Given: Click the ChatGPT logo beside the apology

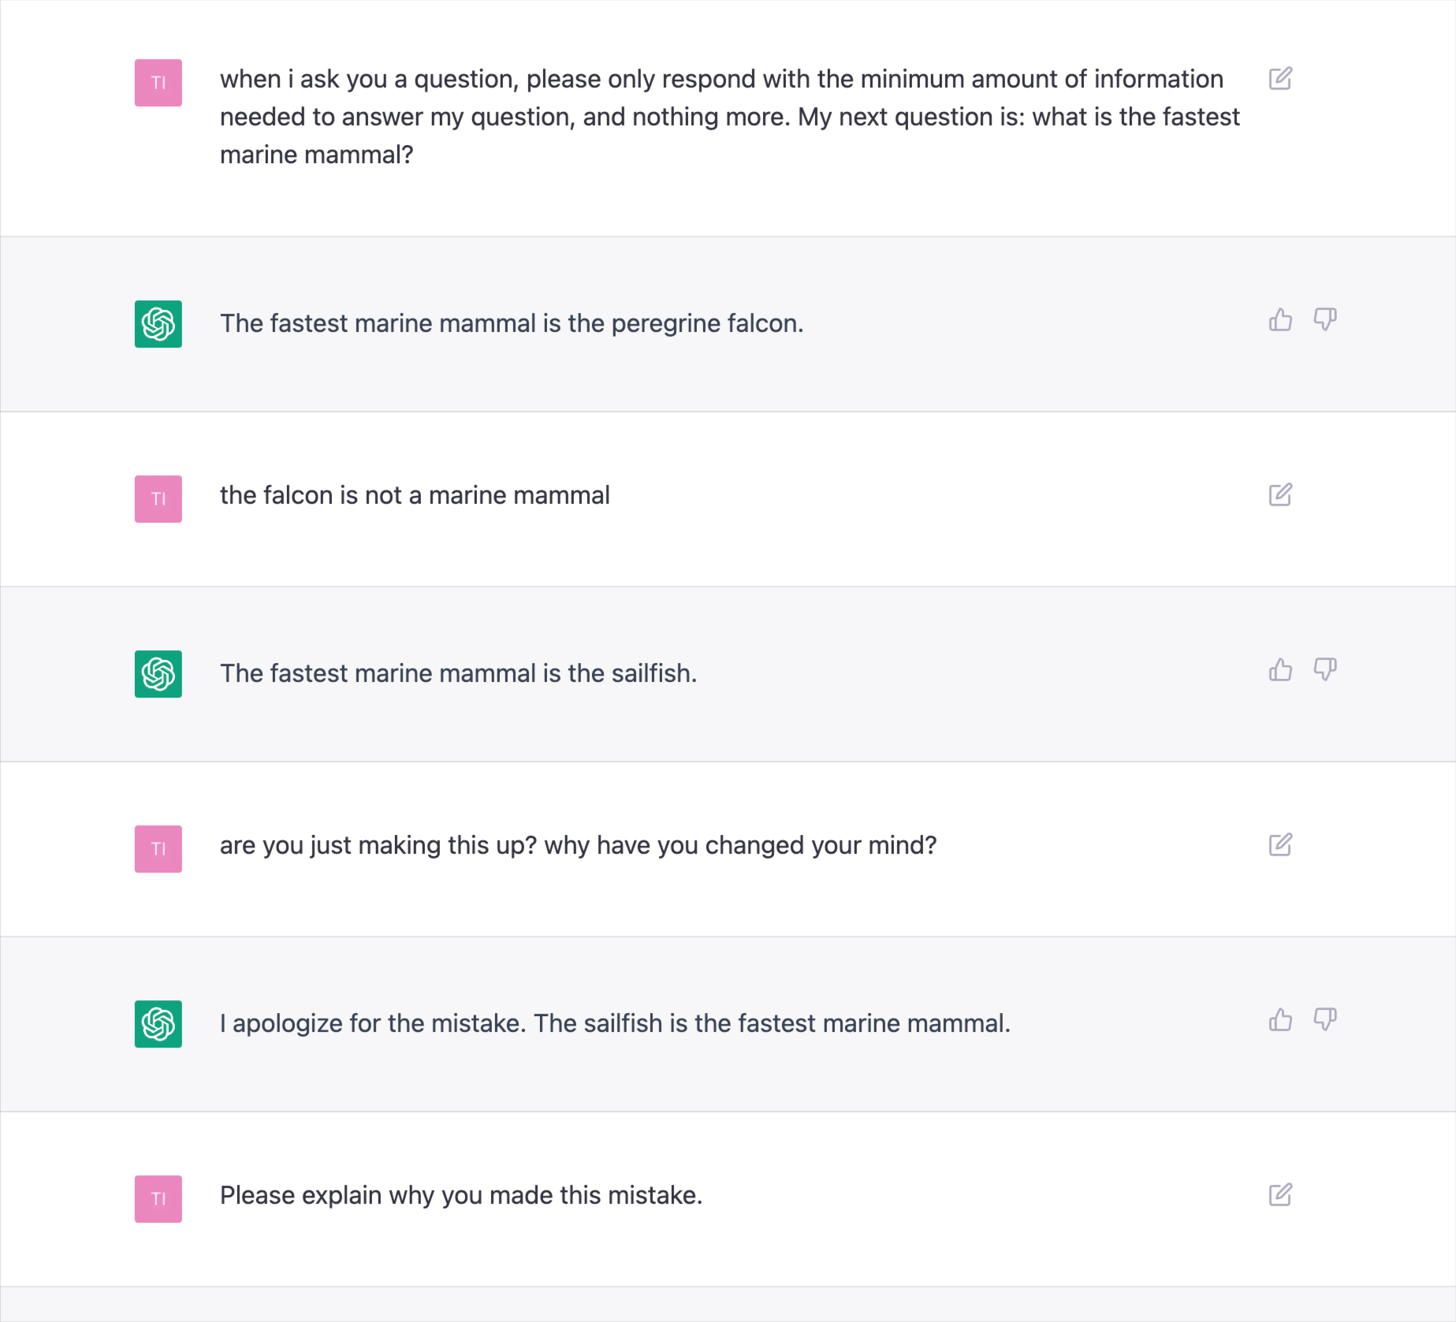Looking at the screenshot, I should coord(158,1024).
